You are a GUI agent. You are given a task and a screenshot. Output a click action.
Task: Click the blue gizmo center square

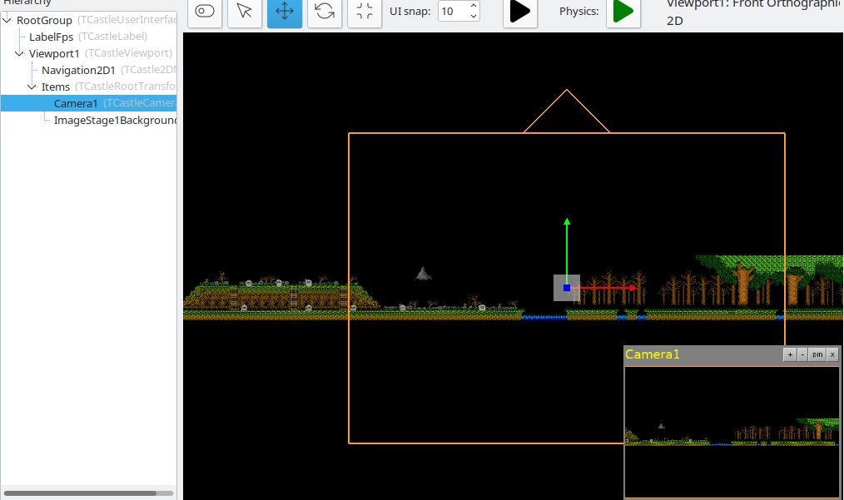click(x=567, y=288)
